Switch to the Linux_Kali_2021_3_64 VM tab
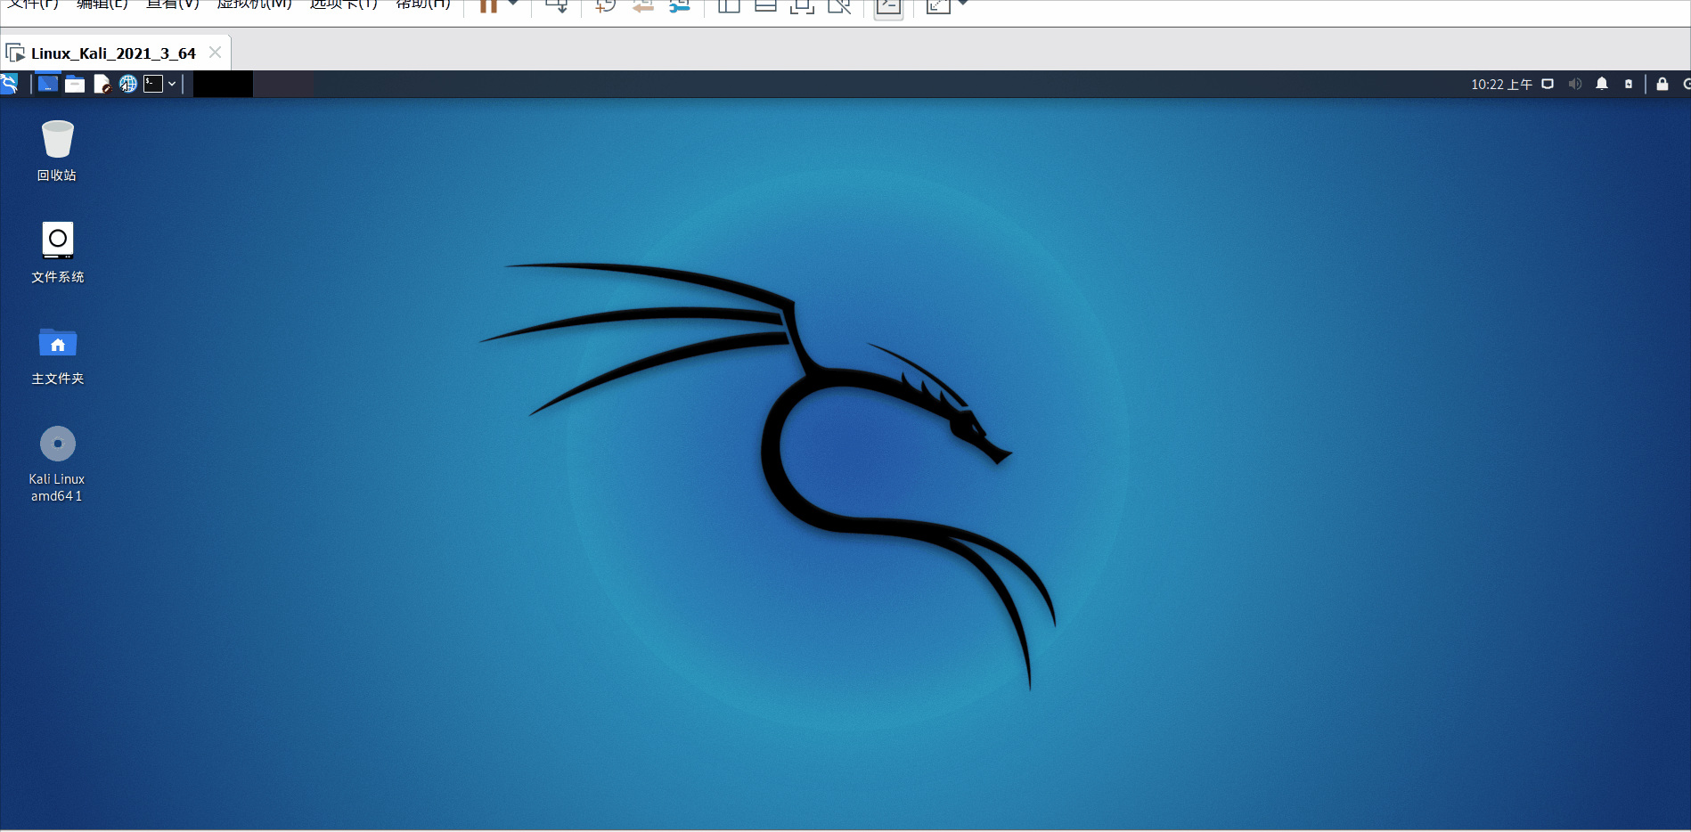Viewport: 1691px width, 832px height. [x=113, y=53]
